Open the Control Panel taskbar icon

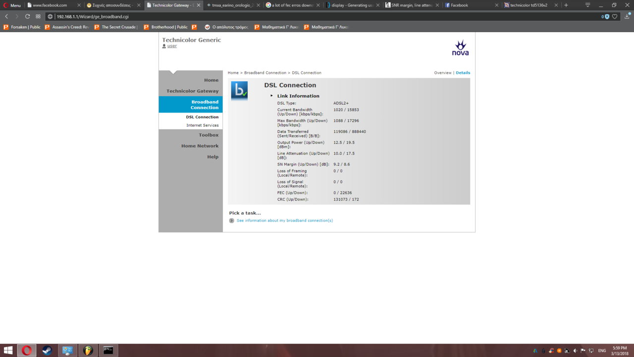pyautogui.click(x=67, y=351)
